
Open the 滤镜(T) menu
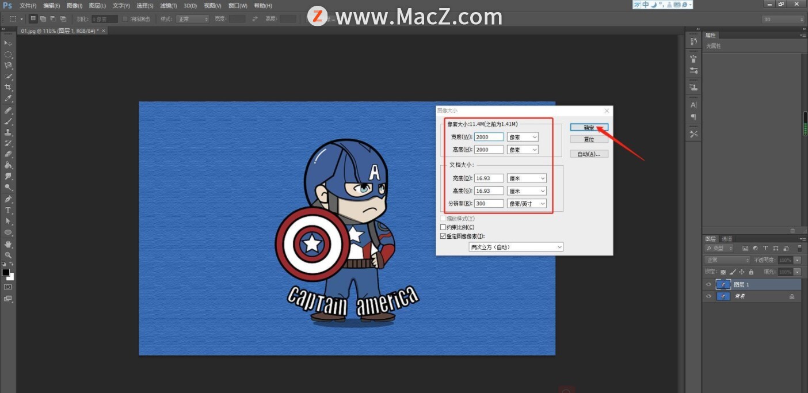coord(169,6)
